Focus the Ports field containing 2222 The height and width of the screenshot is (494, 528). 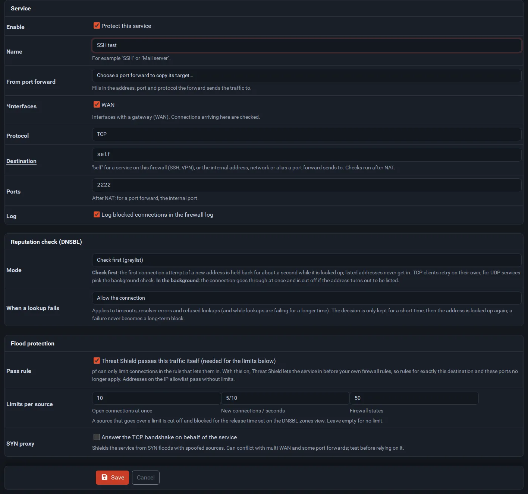pyautogui.click(x=307, y=185)
